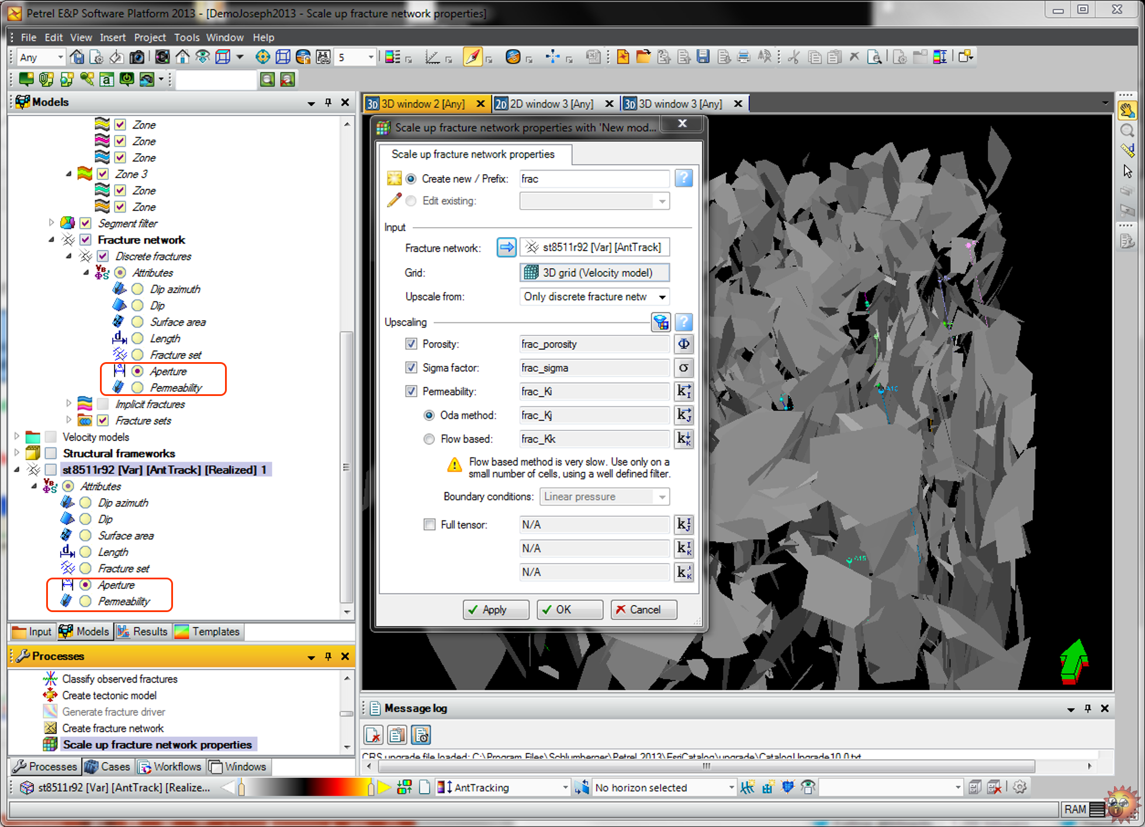Toggle the Sigma factor checkbox

click(411, 368)
